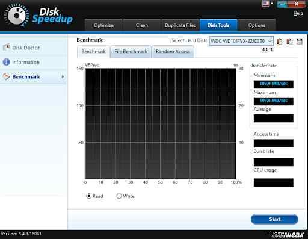Click the copy results clipboard icon
The image size is (308, 239).
[279, 42]
